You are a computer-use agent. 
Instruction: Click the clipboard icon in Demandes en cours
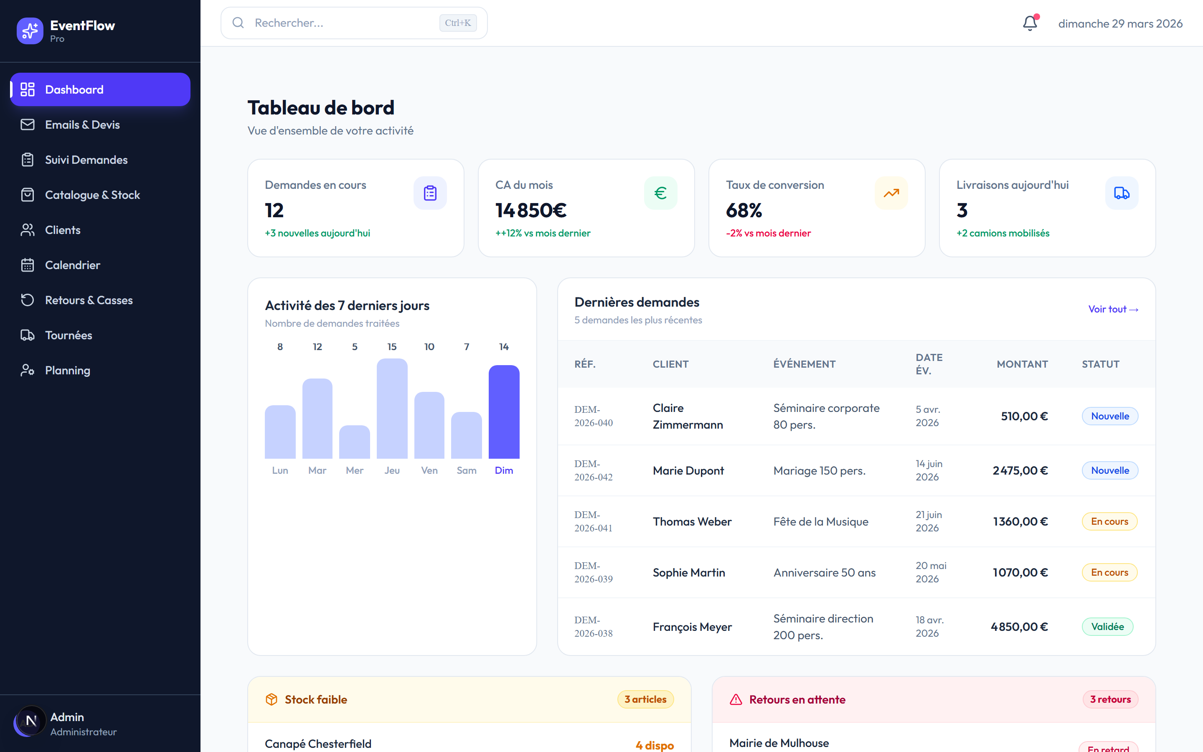[x=430, y=193]
